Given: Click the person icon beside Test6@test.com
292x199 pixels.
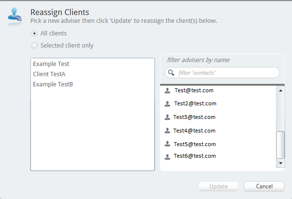Looking at the screenshot, I should 168,156.
